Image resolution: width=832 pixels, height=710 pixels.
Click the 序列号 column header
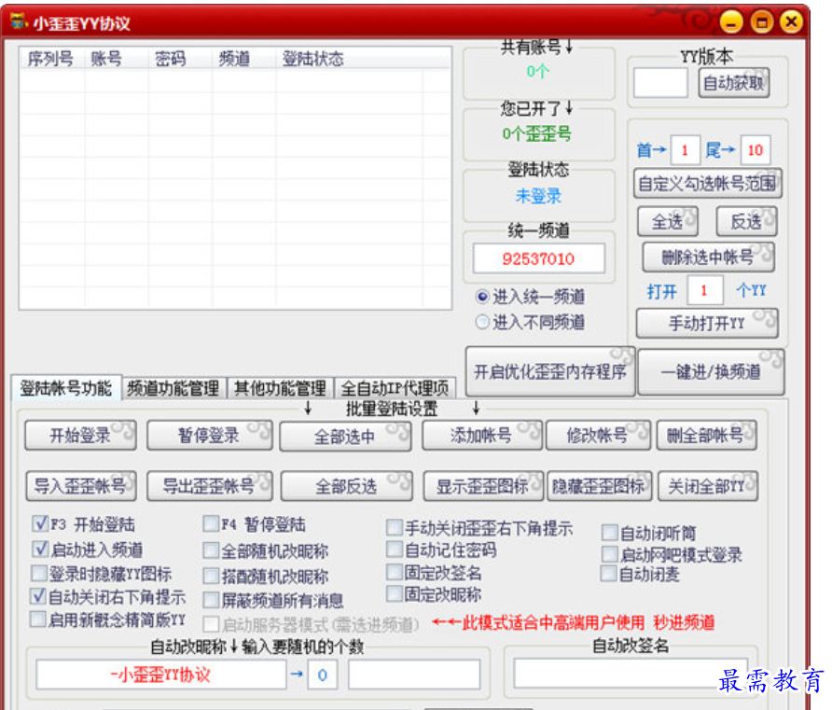(51, 59)
